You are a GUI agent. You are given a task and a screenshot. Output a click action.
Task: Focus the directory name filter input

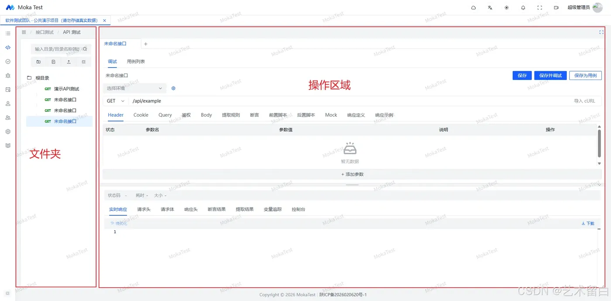[x=58, y=49]
